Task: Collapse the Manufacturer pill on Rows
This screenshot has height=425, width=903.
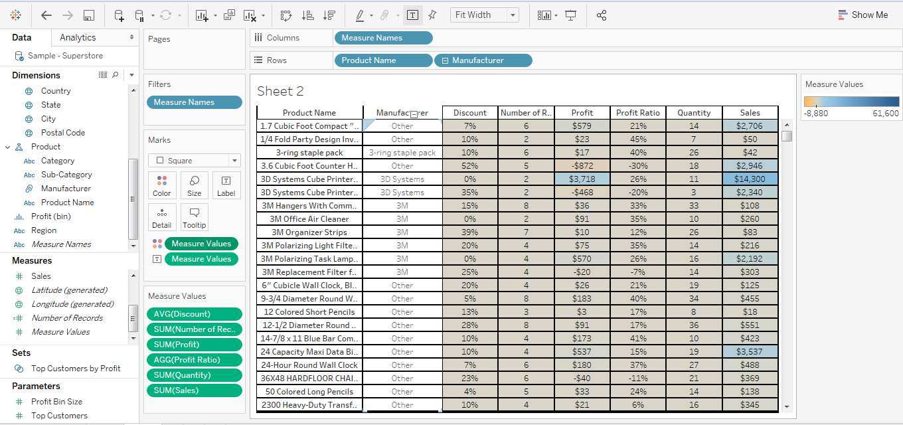Action: click(x=445, y=60)
